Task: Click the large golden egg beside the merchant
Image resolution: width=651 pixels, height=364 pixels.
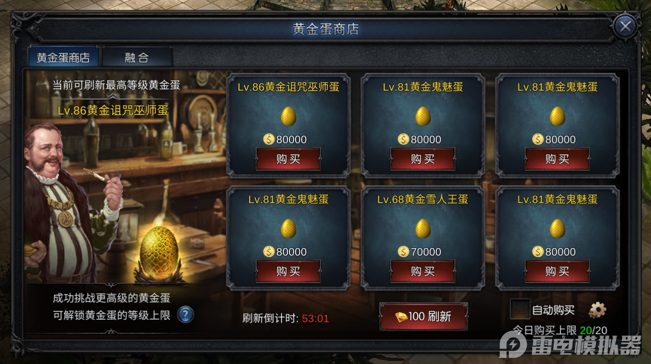Action: click(x=159, y=252)
